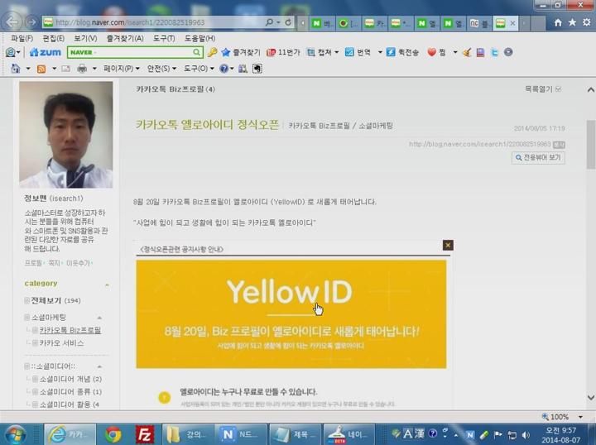Click the NAVER search magnifier button
Screen dimensions: 596x445
[196, 52]
